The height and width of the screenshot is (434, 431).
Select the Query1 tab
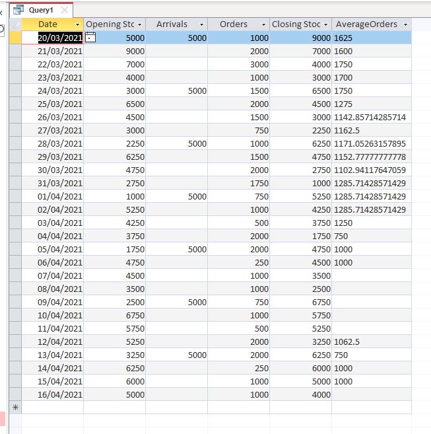point(41,10)
